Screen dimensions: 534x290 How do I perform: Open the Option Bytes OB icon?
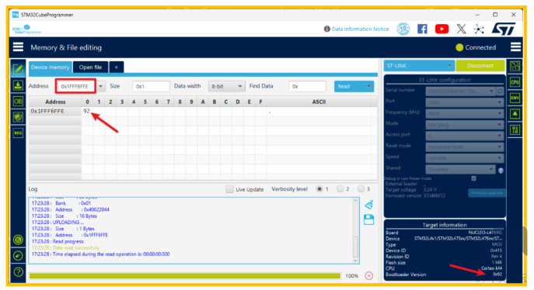tap(18, 102)
